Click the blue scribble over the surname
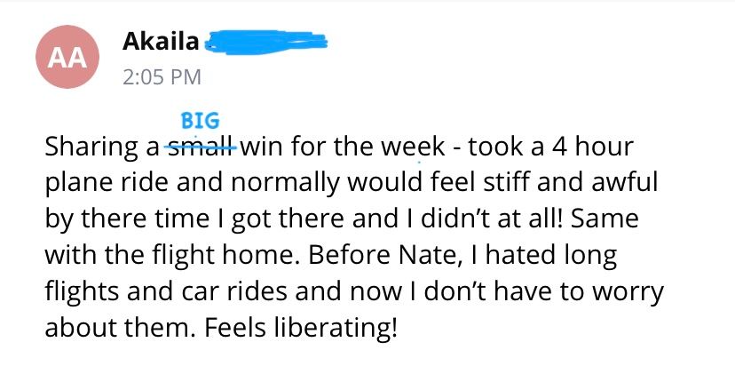The height and width of the screenshot is (366, 735). [x=265, y=41]
